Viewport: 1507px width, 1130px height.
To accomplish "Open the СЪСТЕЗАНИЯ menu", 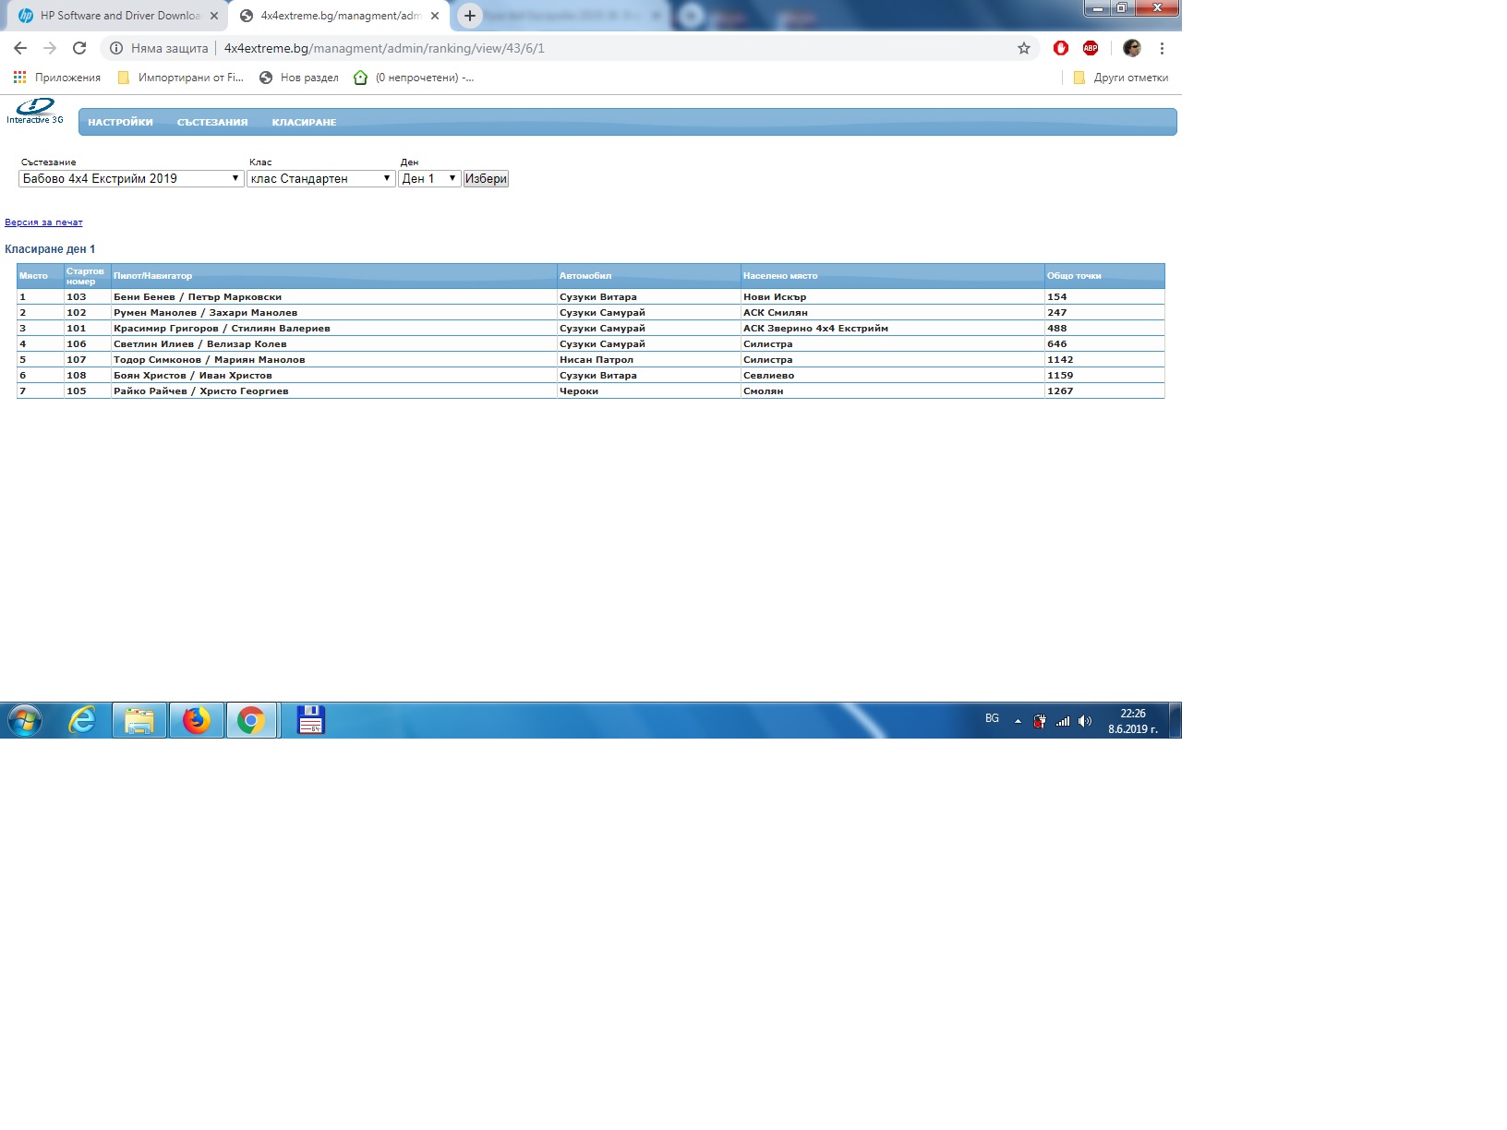I will (212, 122).
